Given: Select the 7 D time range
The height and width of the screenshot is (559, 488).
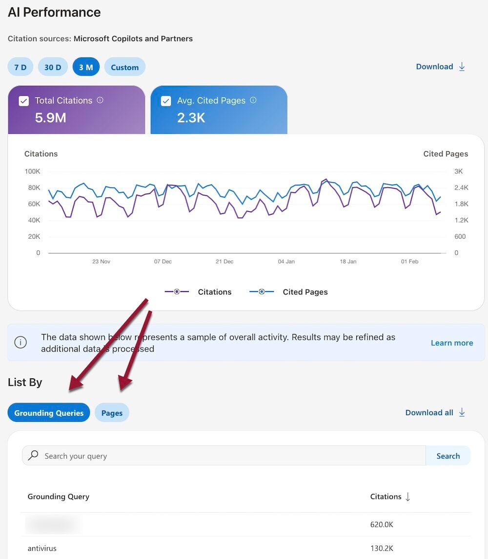Looking at the screenshot, I should point(20,67).
